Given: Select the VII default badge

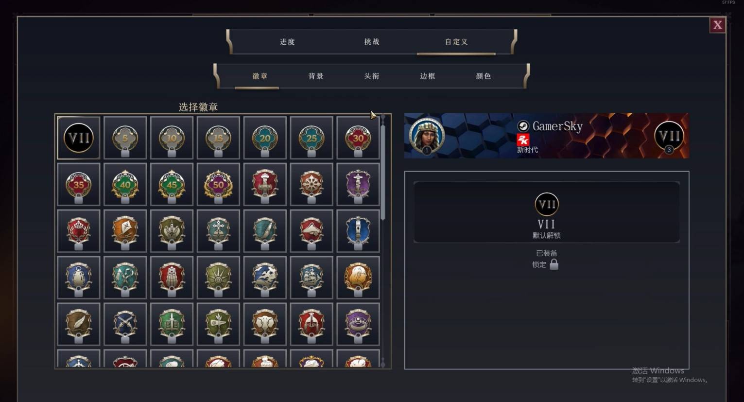Looking at the screenshot, I should pyautogui.click(x=78, y=138).
